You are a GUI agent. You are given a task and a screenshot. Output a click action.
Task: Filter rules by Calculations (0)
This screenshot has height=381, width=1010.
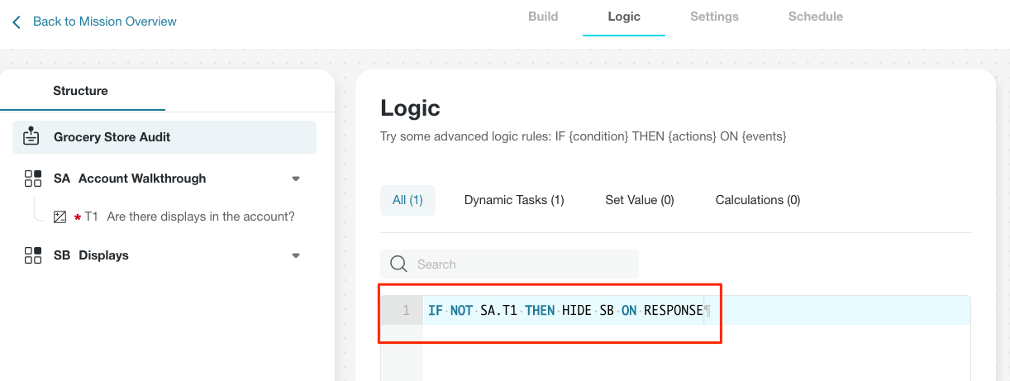[758, 200]
